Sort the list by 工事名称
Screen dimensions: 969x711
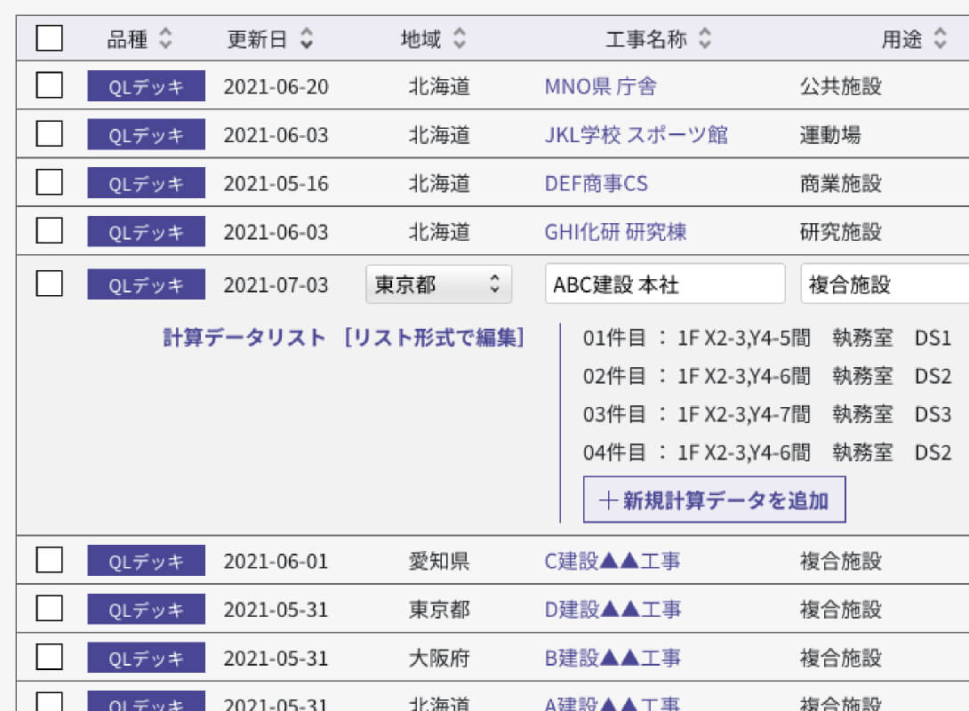pos(703,38)
